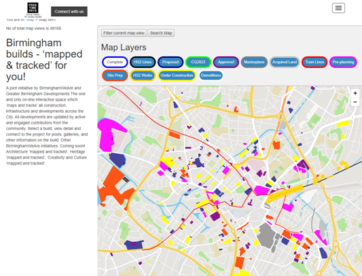The height and width of the screenshot is (276, 362).
Task: Follow the Map breadcrumb link
Action: point(30,20)
